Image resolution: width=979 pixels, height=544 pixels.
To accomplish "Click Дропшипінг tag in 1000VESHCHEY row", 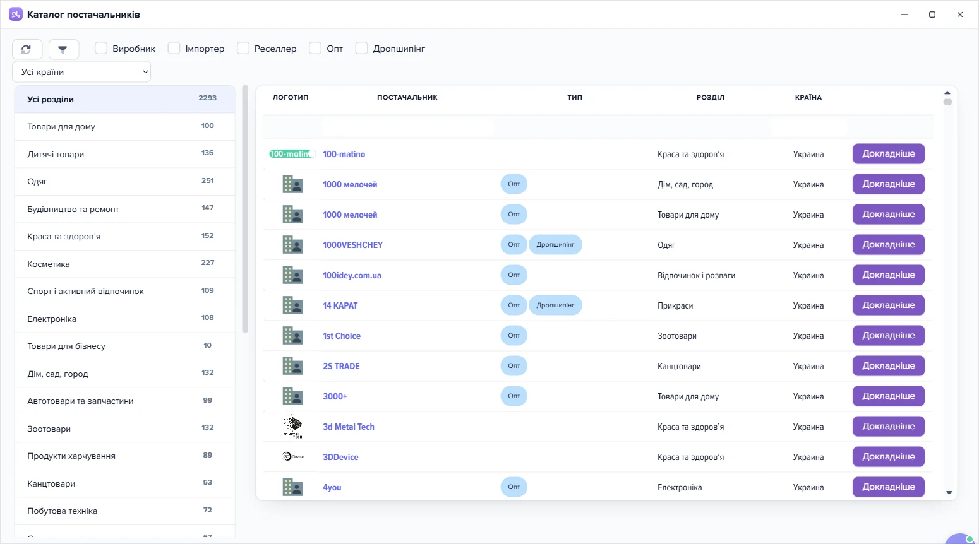I will (x=555, y=245).
